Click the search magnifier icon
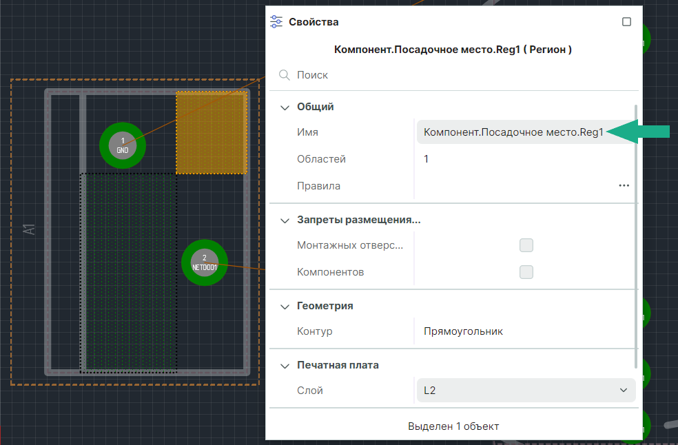678x445 pixels. pyautogui.click(x=284, y=75)
